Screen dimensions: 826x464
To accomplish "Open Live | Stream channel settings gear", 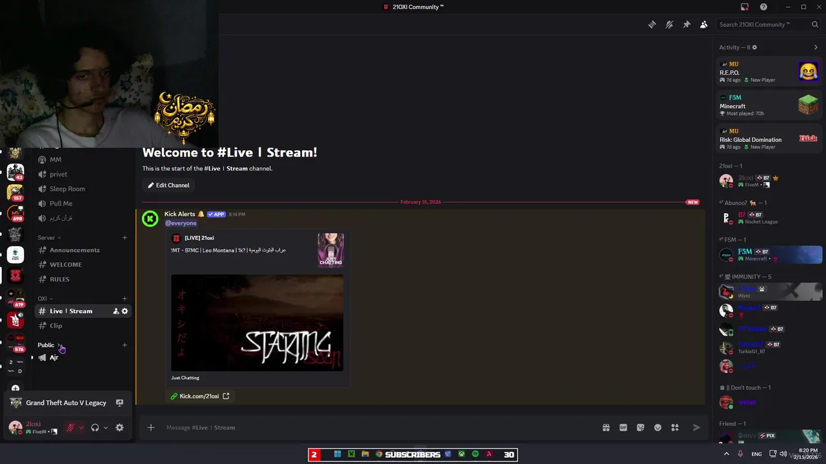I will [x=125, y=311].
